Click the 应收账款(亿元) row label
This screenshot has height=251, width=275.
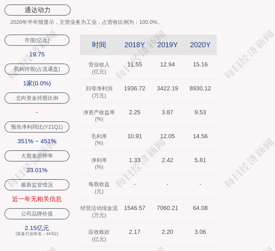coord(99,236)
